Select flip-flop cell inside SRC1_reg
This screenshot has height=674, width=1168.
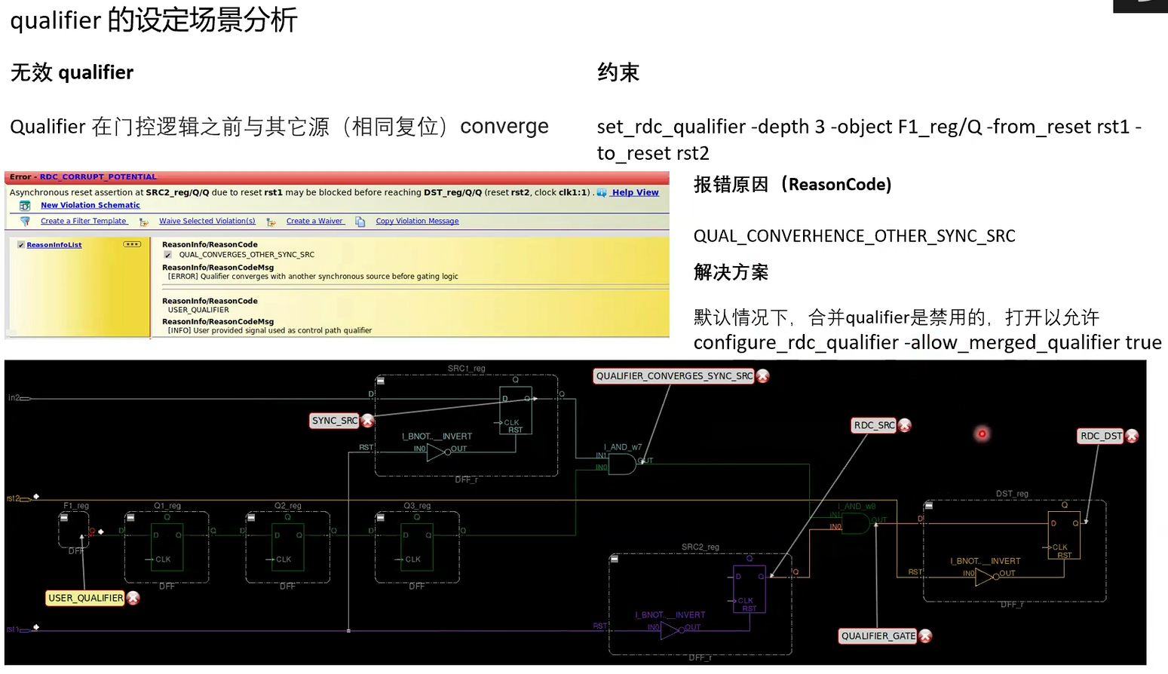516,410
